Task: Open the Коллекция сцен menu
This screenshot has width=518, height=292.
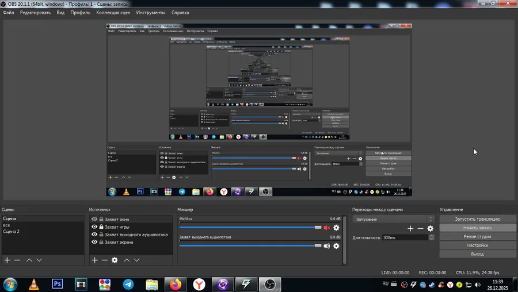Action: (x=113, y=13)
